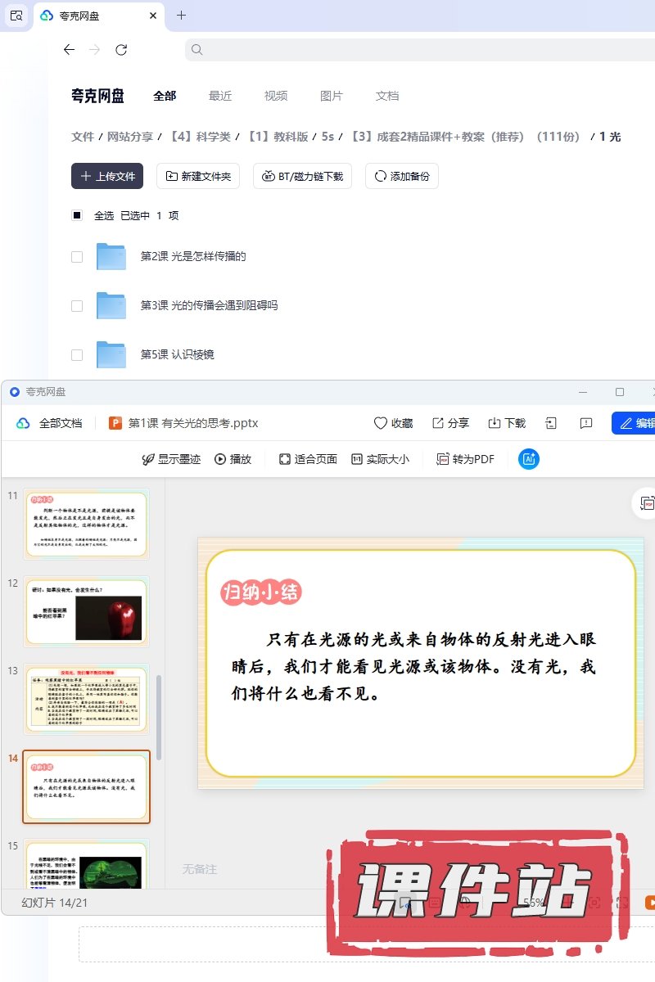Open BT/磁力链下载 download option
Screen dimensions: 655x982
click(303, 176)
